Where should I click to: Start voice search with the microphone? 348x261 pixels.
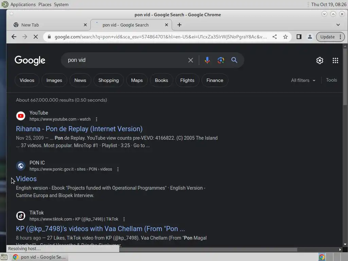tap(207, 60)
